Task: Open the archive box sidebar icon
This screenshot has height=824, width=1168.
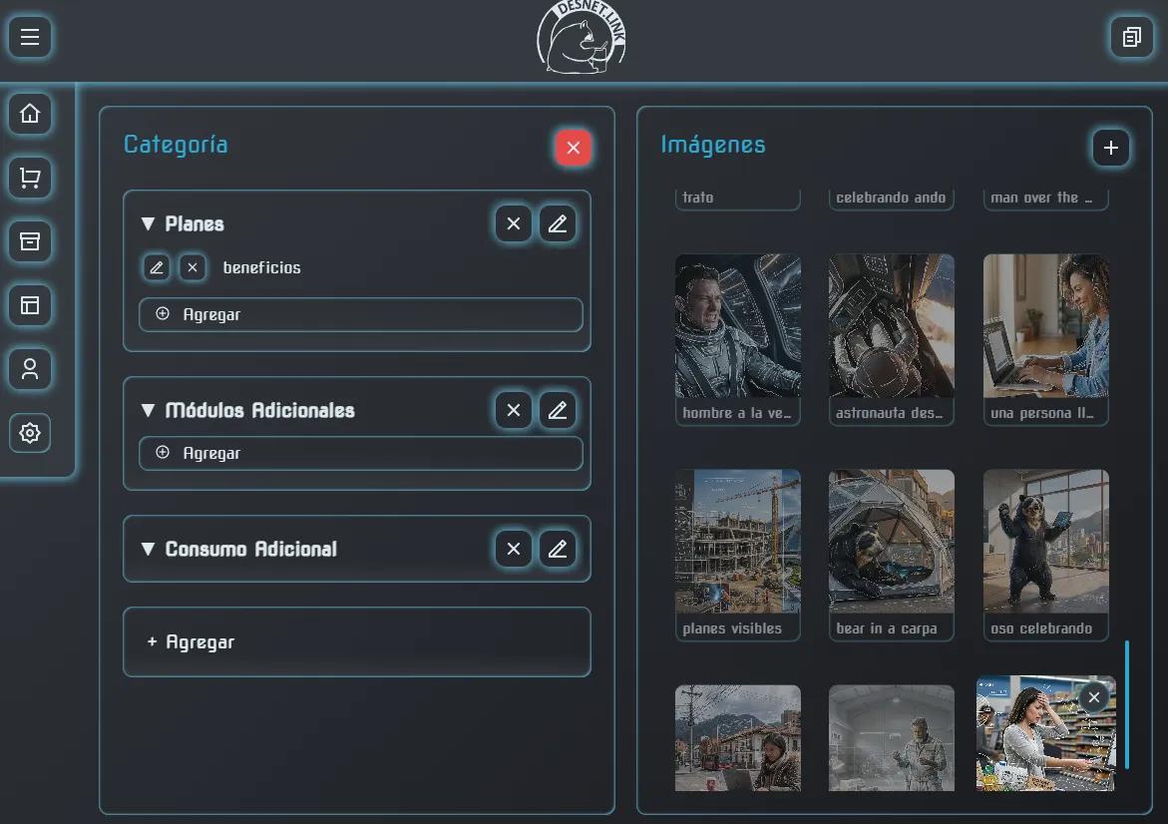Action: tap(30, 241)
